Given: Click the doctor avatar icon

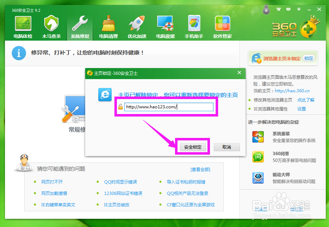Looking at the screenshot, I should pos(24,162).
